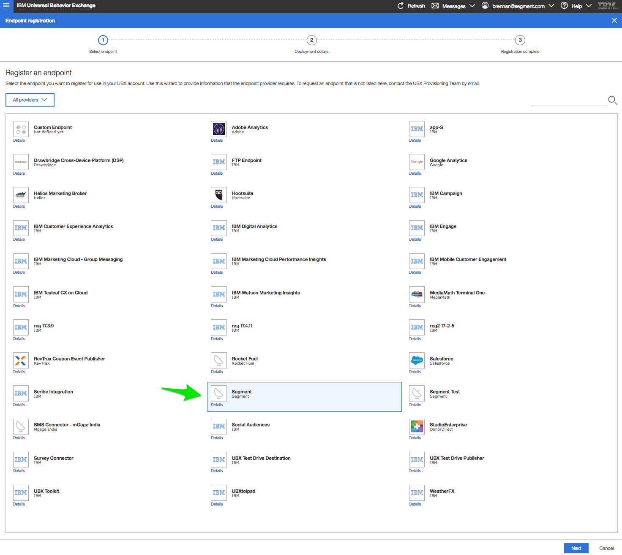Click the search magnifier icon
This screenshot has width=622, height=555.
click(612, 100)
